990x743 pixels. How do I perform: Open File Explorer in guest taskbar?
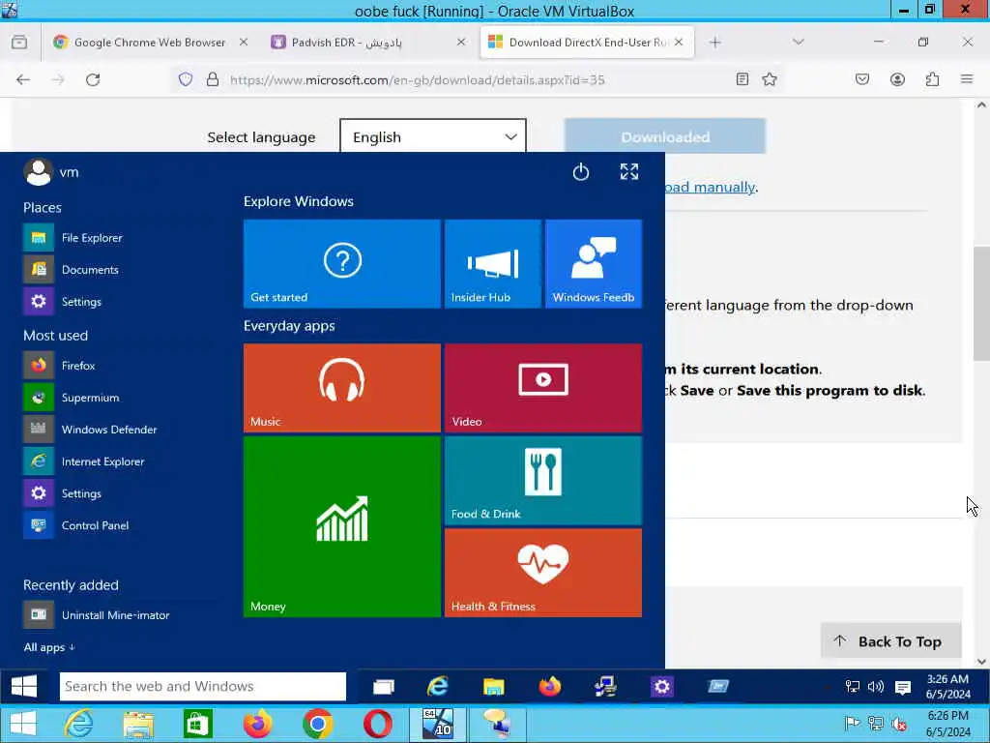[494, 686]
